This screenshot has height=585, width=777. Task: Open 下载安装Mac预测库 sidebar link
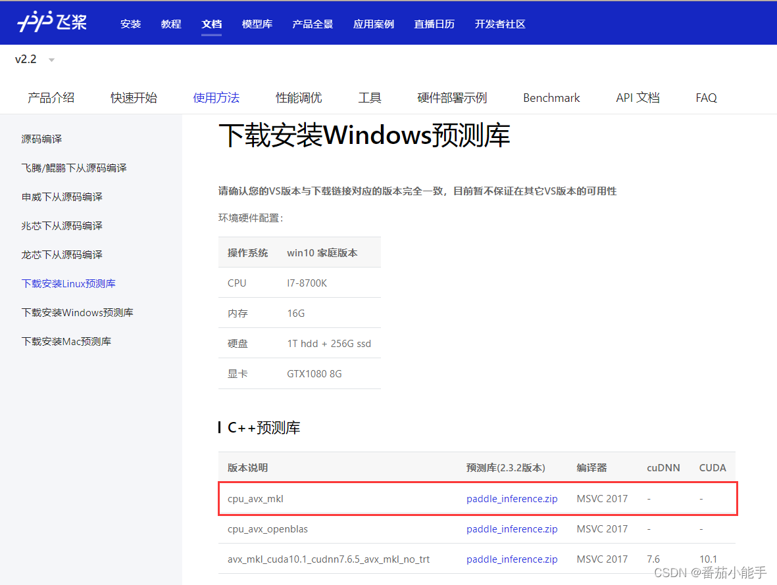click(x=66, y=342)
